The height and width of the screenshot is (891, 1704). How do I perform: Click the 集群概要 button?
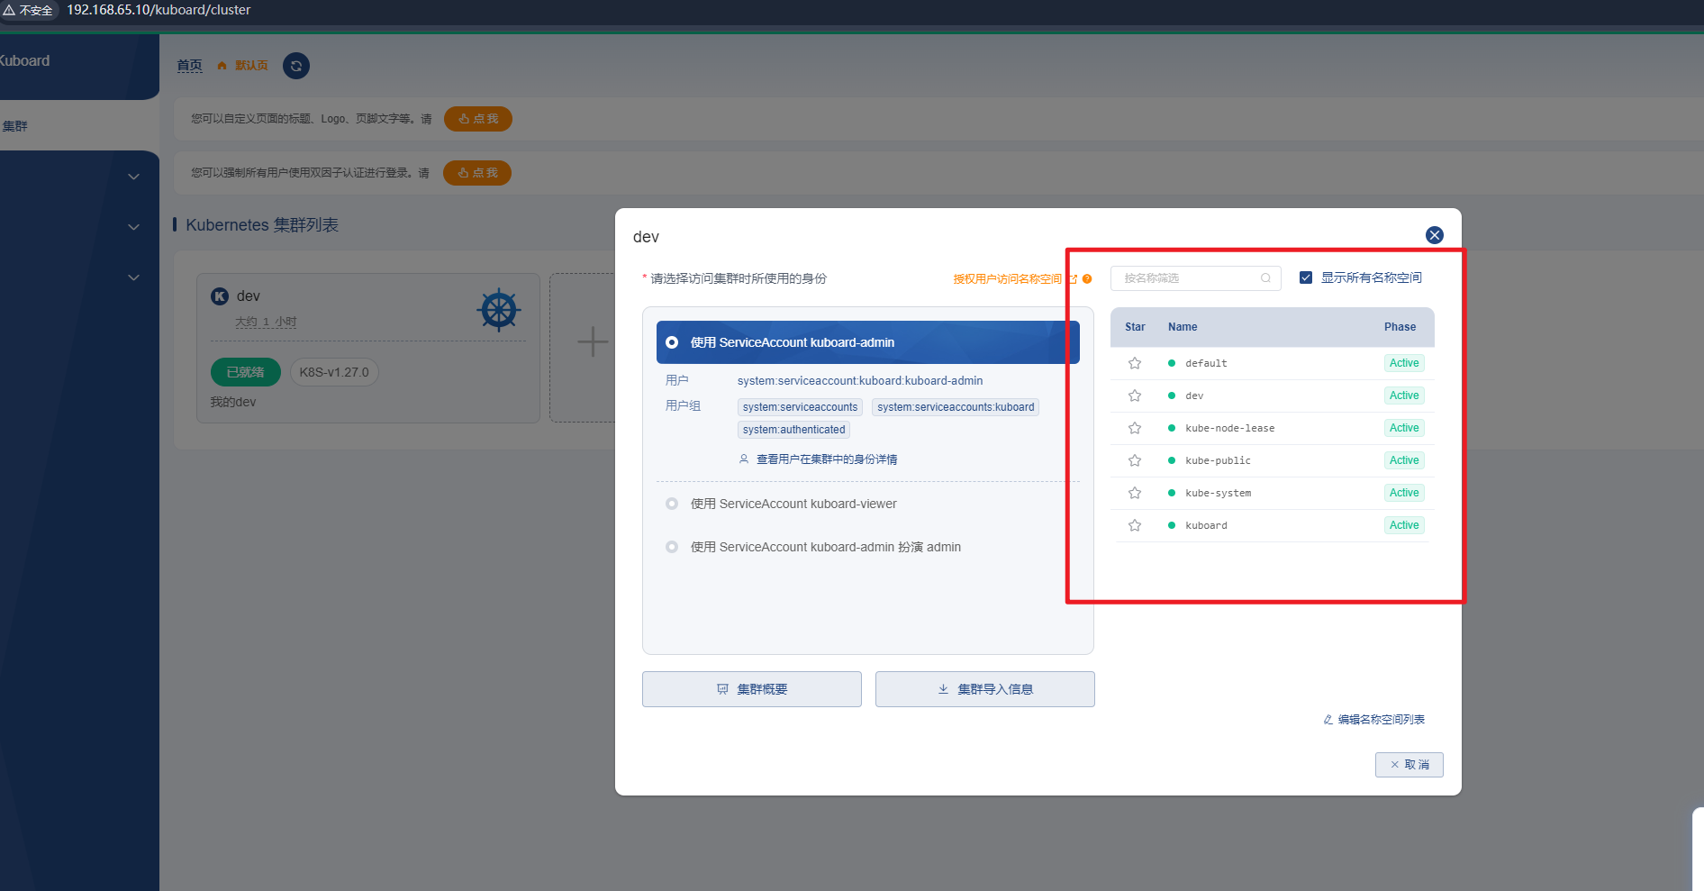coord(752,689)
